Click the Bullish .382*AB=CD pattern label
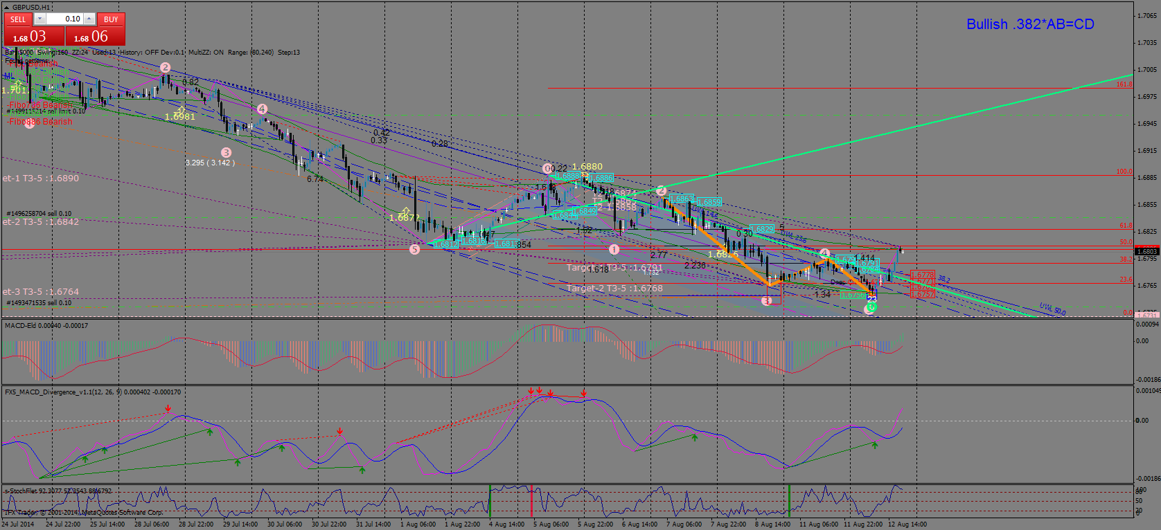This screenshot has width=1161, height=530. 1030,24
